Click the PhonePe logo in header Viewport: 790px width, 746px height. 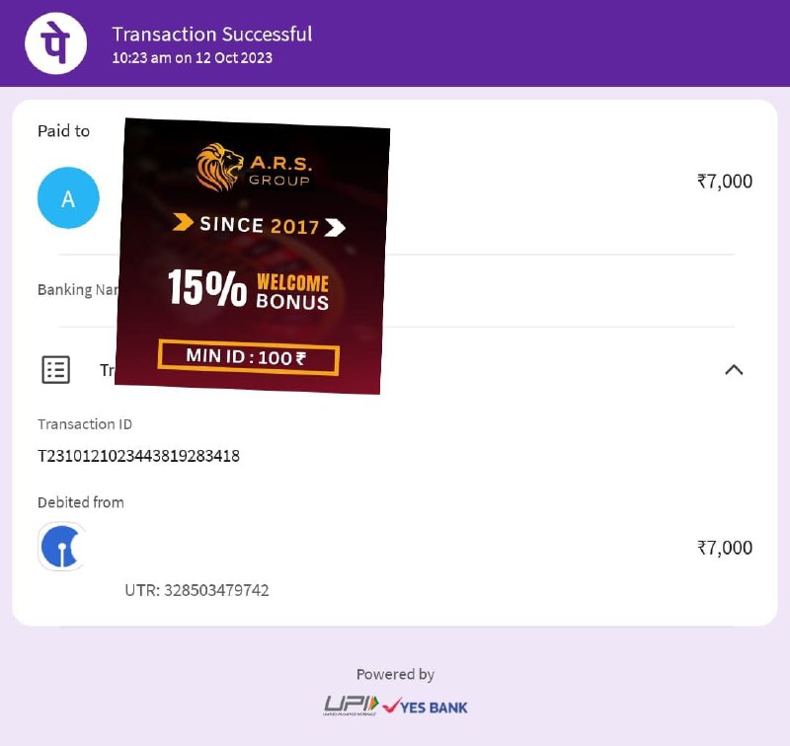click(55, 43)
